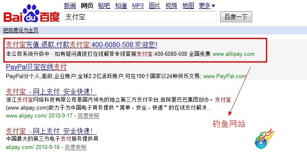Click 把百度设为主页 link
This screenshot has height=152, width=307.
(x=21, y=30)
